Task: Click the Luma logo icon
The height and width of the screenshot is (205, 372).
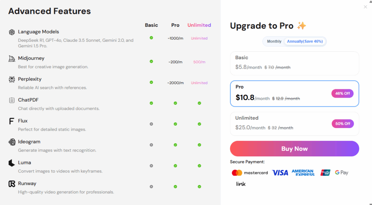Action: (11, 163)
